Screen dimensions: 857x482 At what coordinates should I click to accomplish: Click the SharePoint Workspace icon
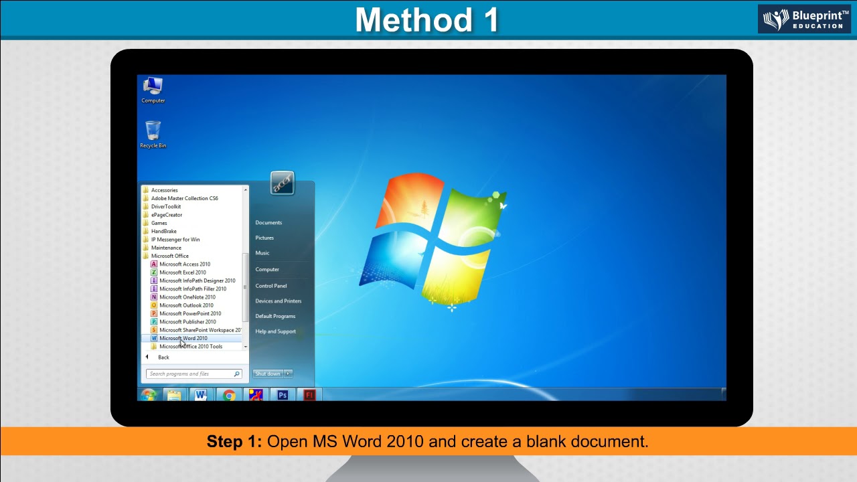pos(154,330)
